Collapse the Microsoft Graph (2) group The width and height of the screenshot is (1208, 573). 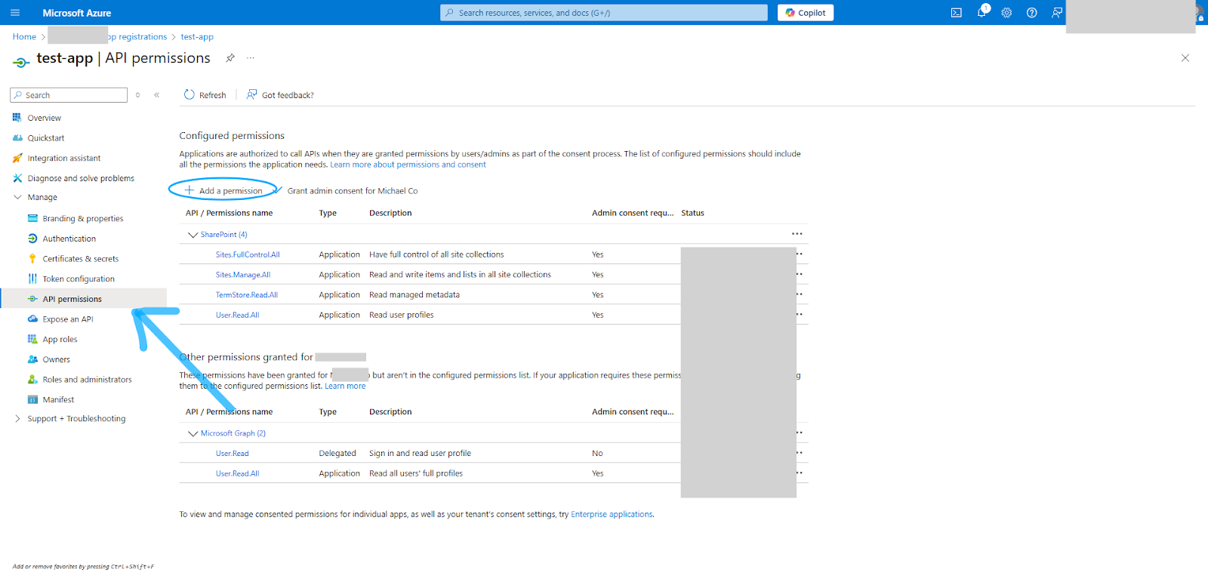click(193, 433)
